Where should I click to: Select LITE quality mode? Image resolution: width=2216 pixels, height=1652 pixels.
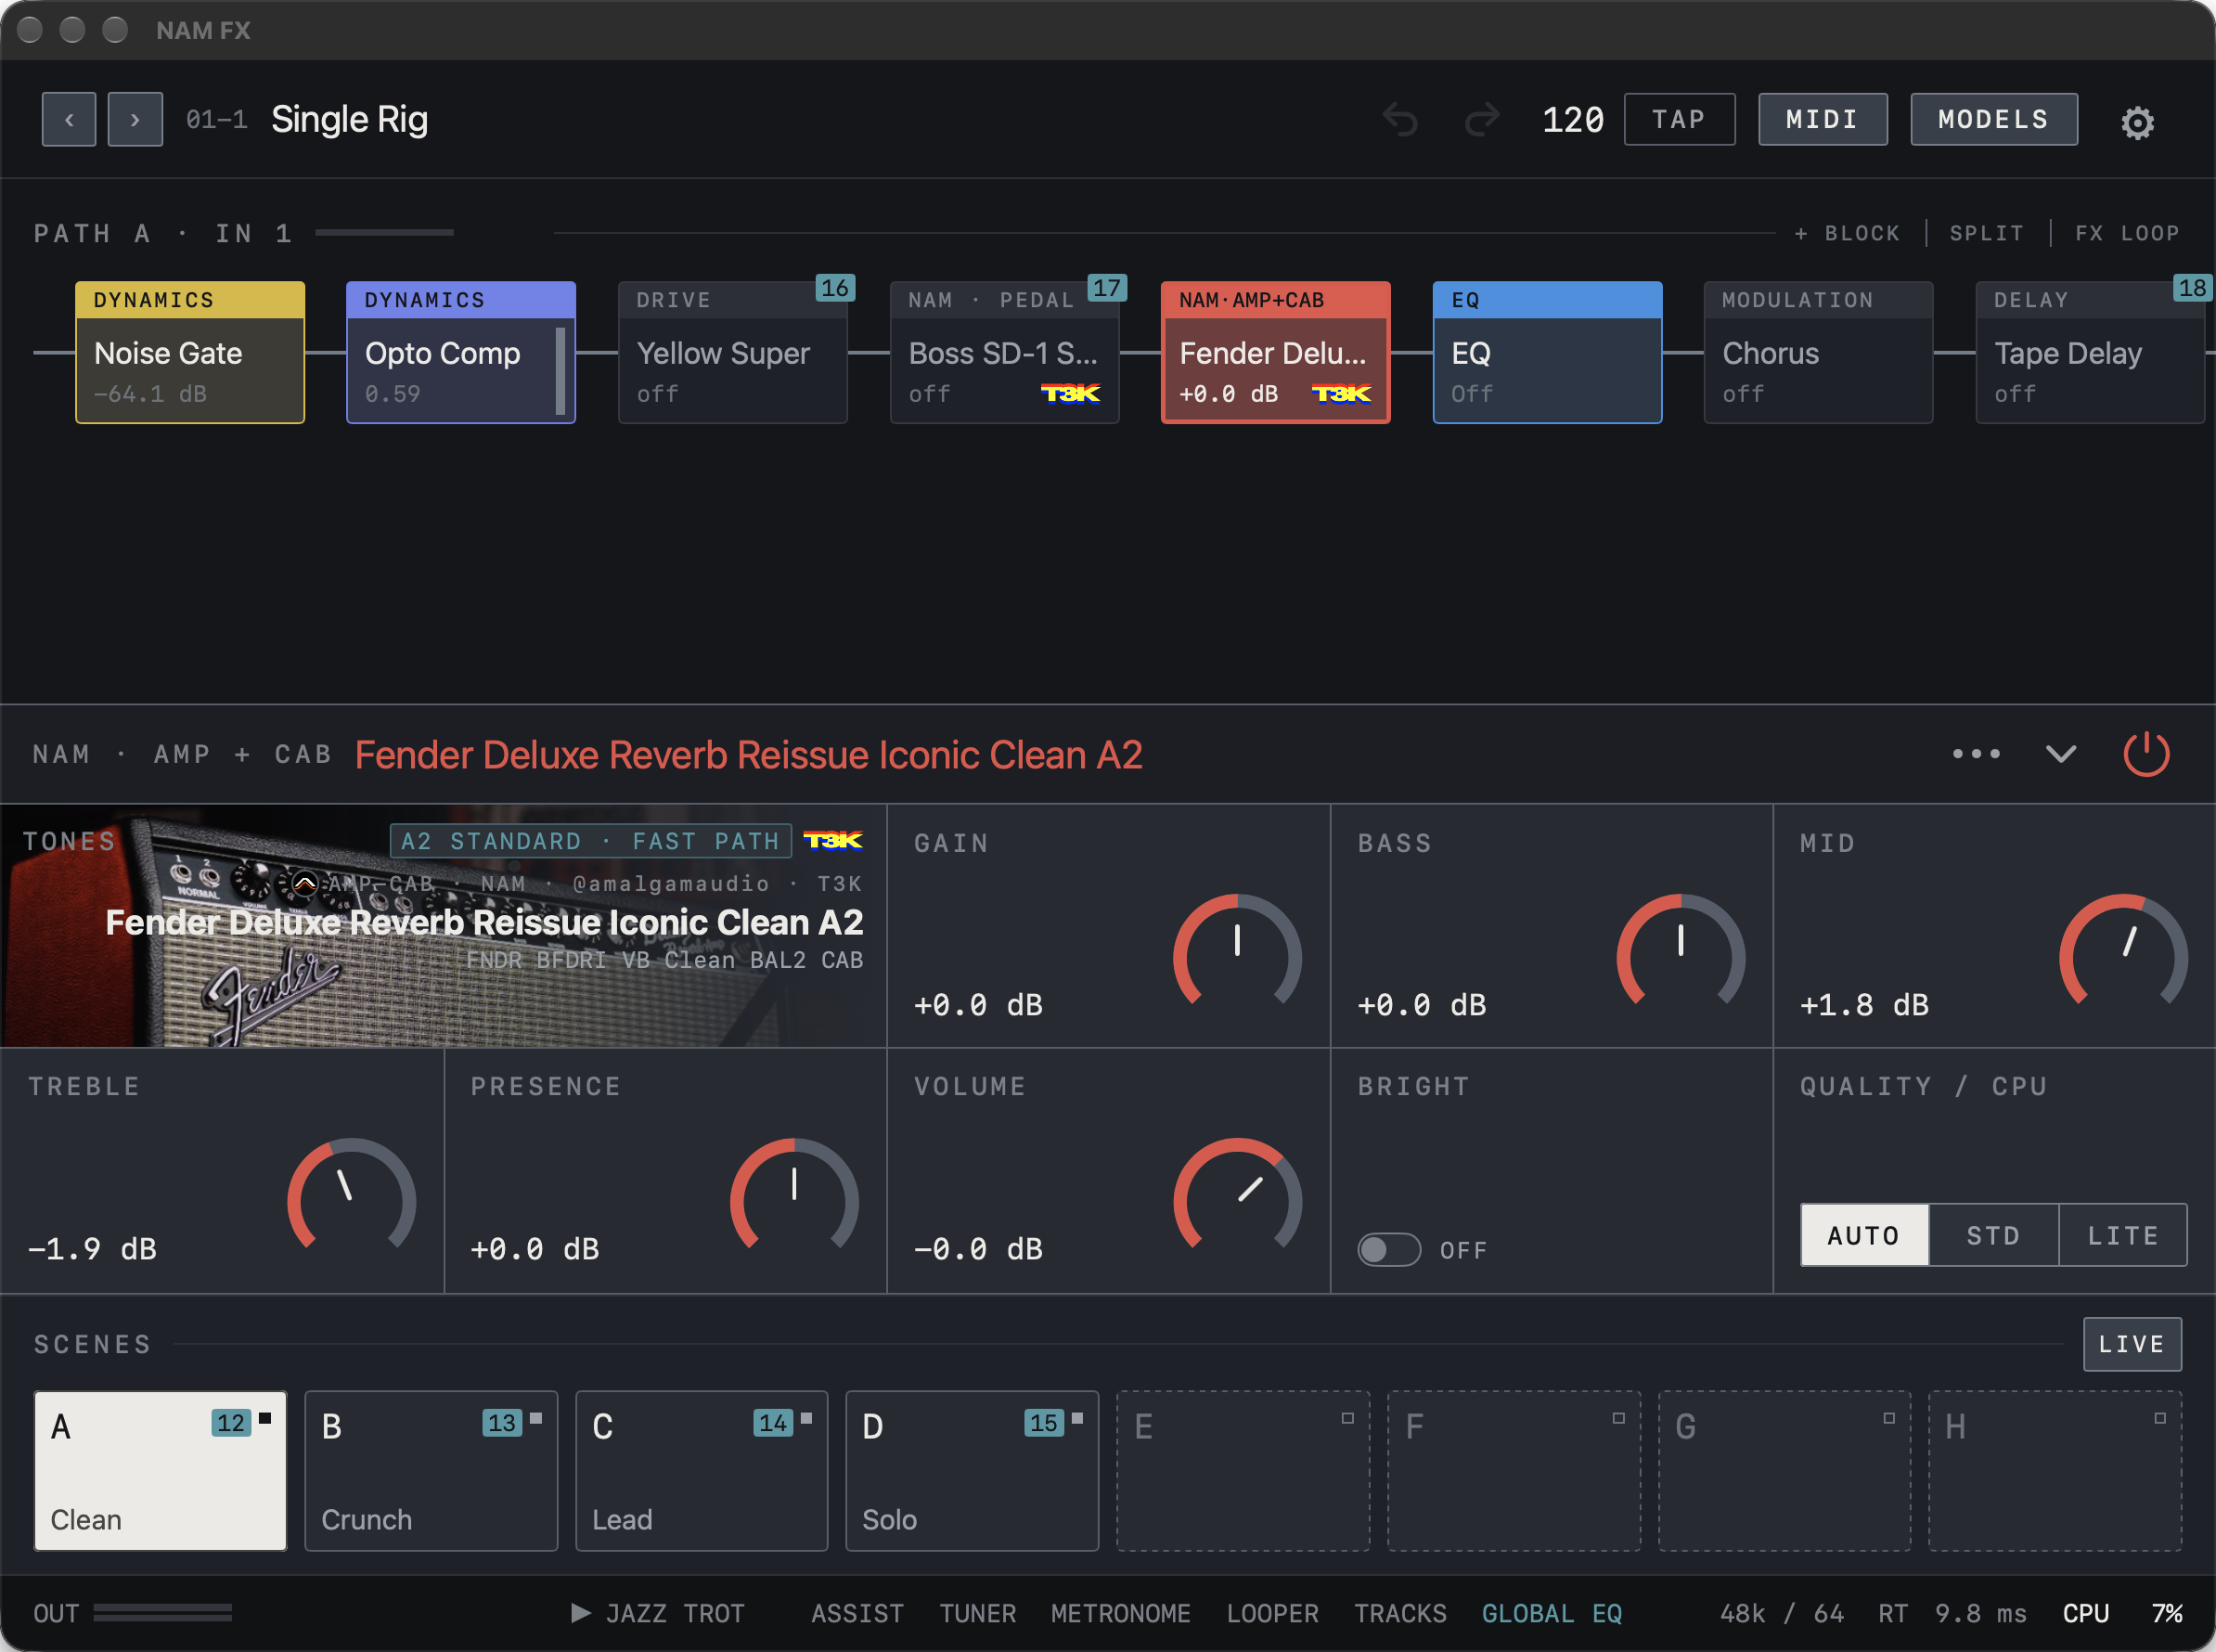point(2123,1236)
